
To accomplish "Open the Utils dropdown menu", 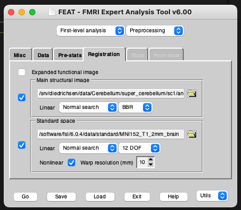I will [212, 196].
